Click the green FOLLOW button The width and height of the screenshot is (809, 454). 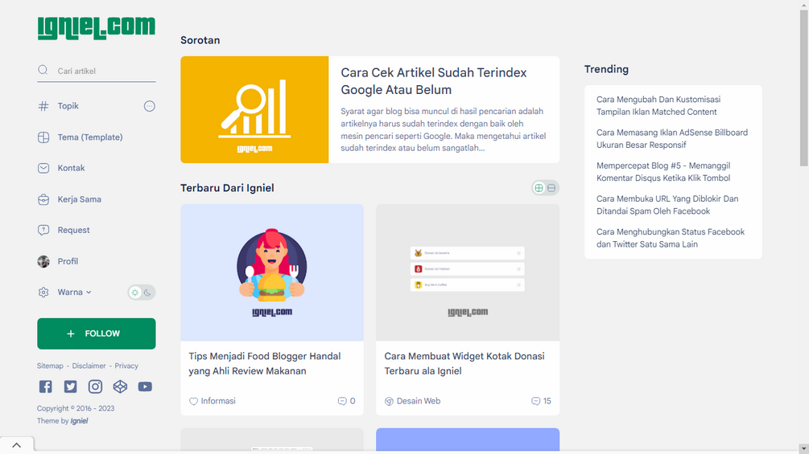coord(96,333)
